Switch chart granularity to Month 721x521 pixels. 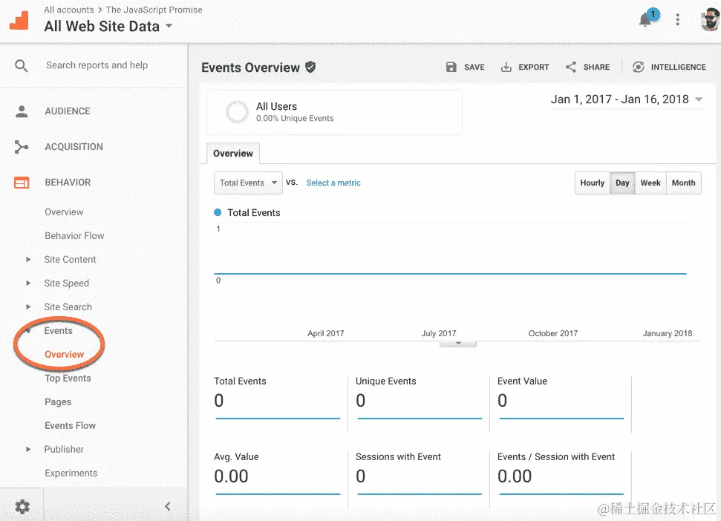point(683,183)
